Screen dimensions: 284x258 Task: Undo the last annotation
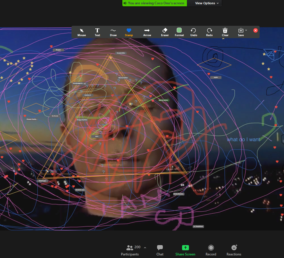pyautogui.click(x=194, y=32)
